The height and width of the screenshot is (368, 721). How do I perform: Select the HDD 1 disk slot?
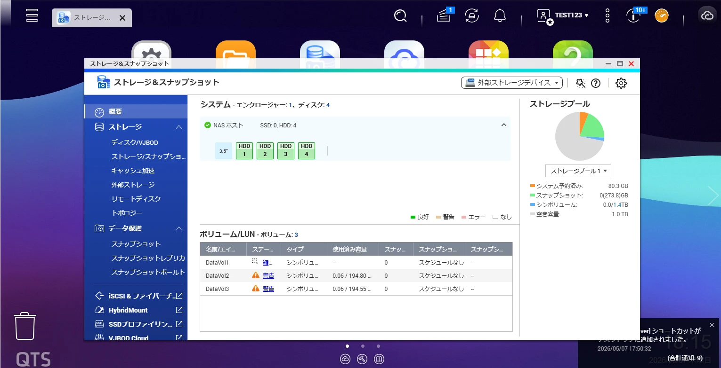point(244,151)
